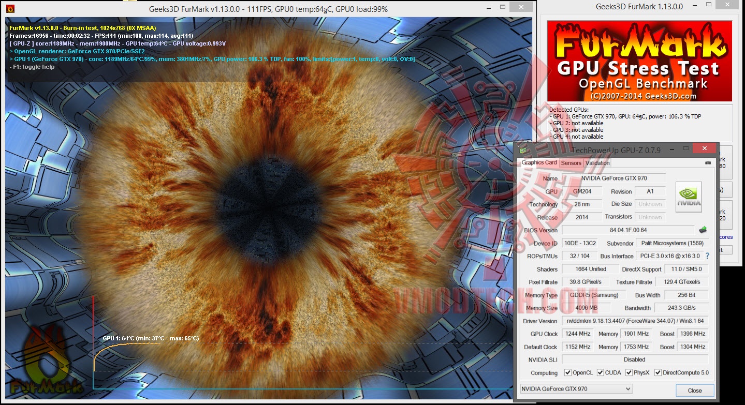This screenshot has height=405, width=745.
Task: Click the 'Frames:16956' statistics overlay line
Action: pyautogui.click(x=101, y=35)
